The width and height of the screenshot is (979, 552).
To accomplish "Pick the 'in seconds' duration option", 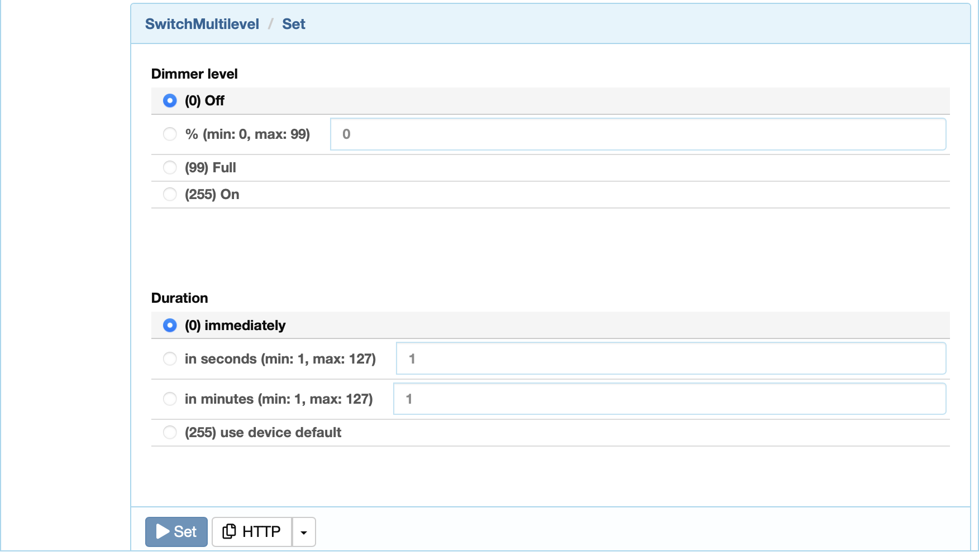I will click(170, 359).
